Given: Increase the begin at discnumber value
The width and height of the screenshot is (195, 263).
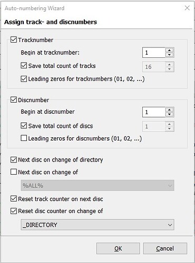Looking at the screenshot, I should [169, 110].
